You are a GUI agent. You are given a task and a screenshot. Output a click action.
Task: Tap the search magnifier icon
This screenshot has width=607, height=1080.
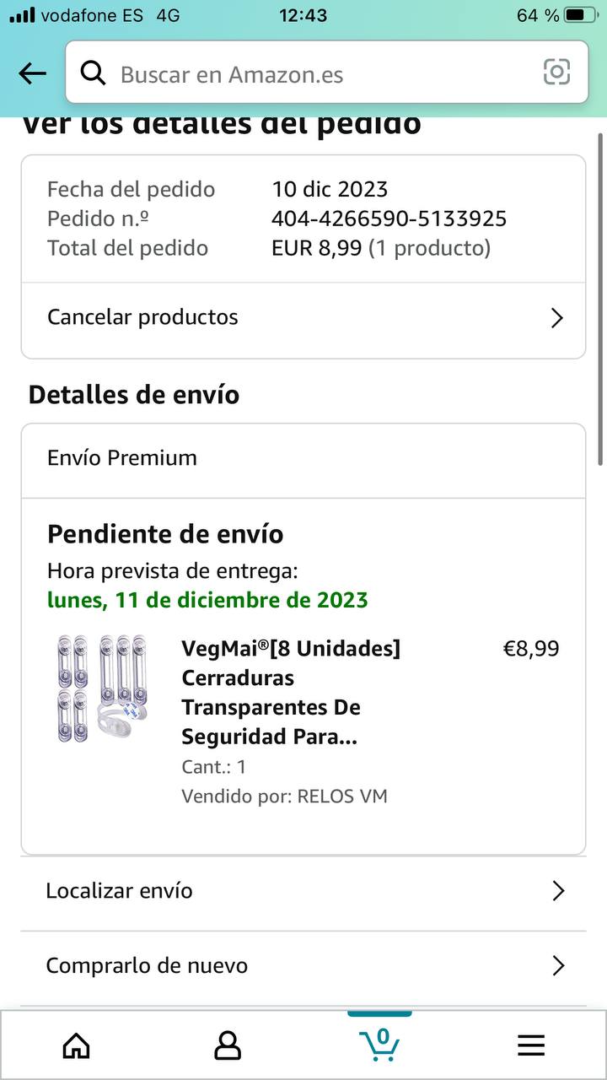pos(92,73)
